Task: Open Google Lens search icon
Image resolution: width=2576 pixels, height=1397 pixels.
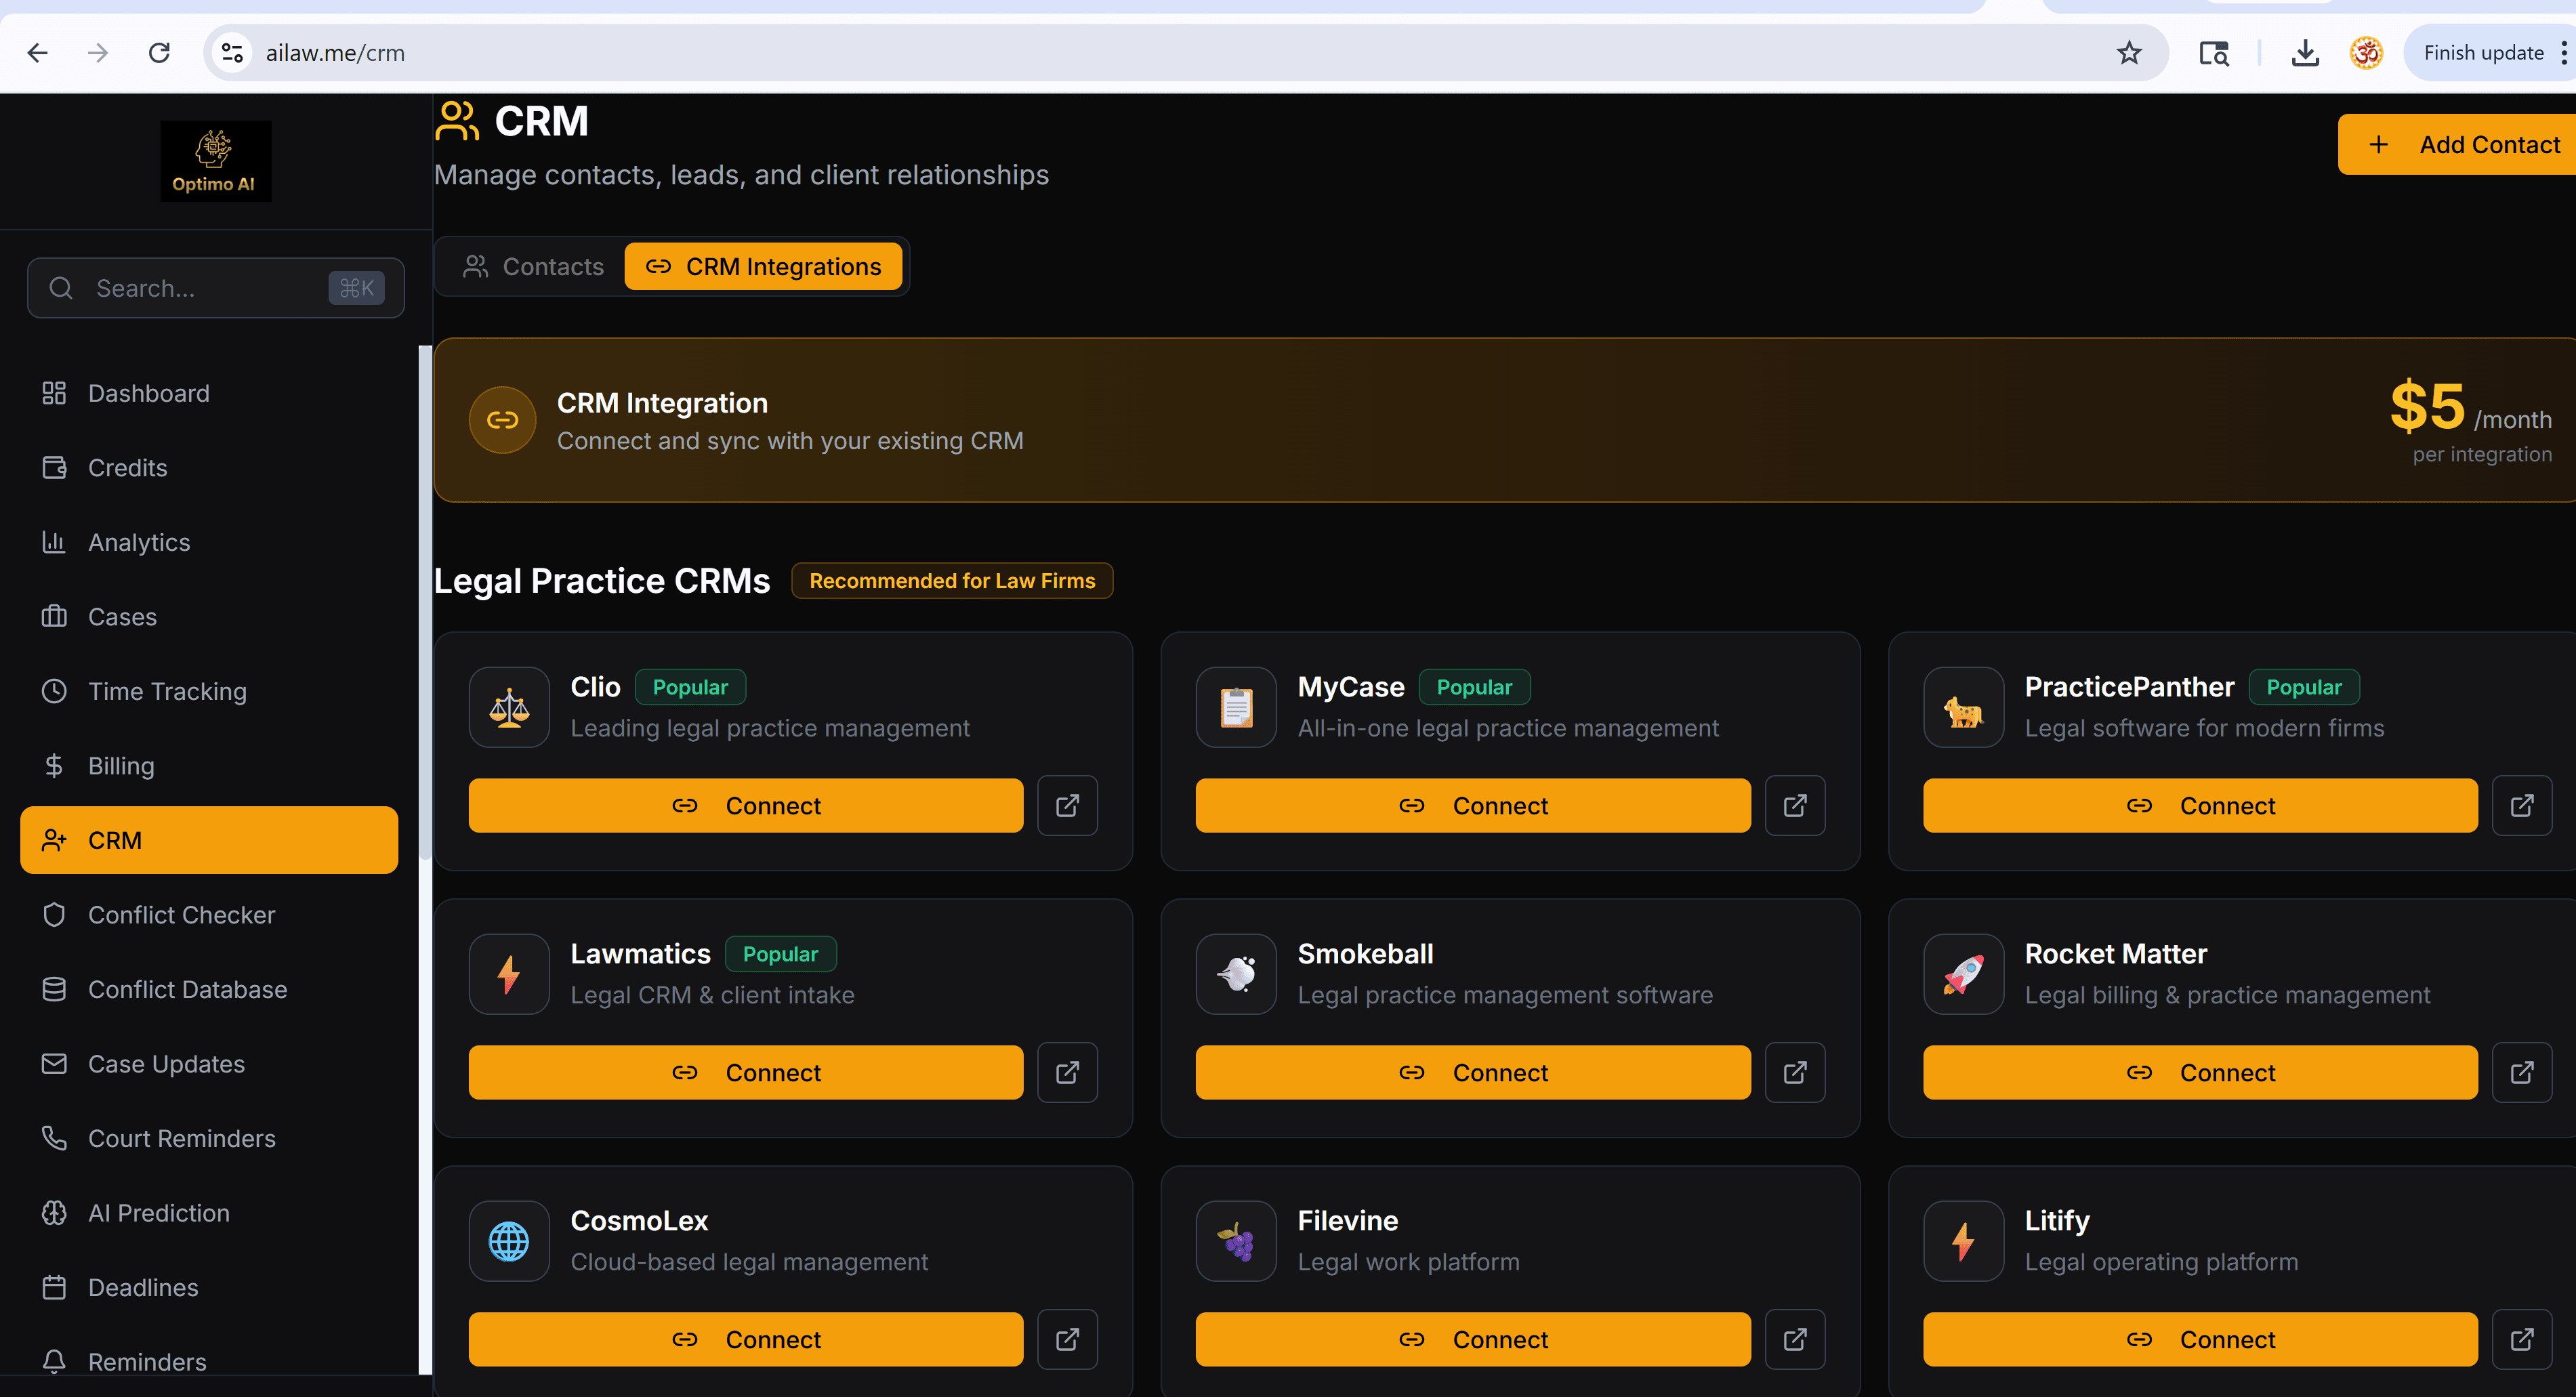Action: click(2213, 53)
